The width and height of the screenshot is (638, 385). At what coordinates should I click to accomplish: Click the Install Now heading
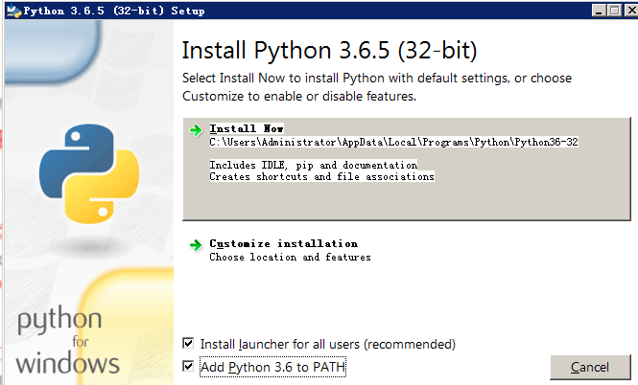click(247, 128)
